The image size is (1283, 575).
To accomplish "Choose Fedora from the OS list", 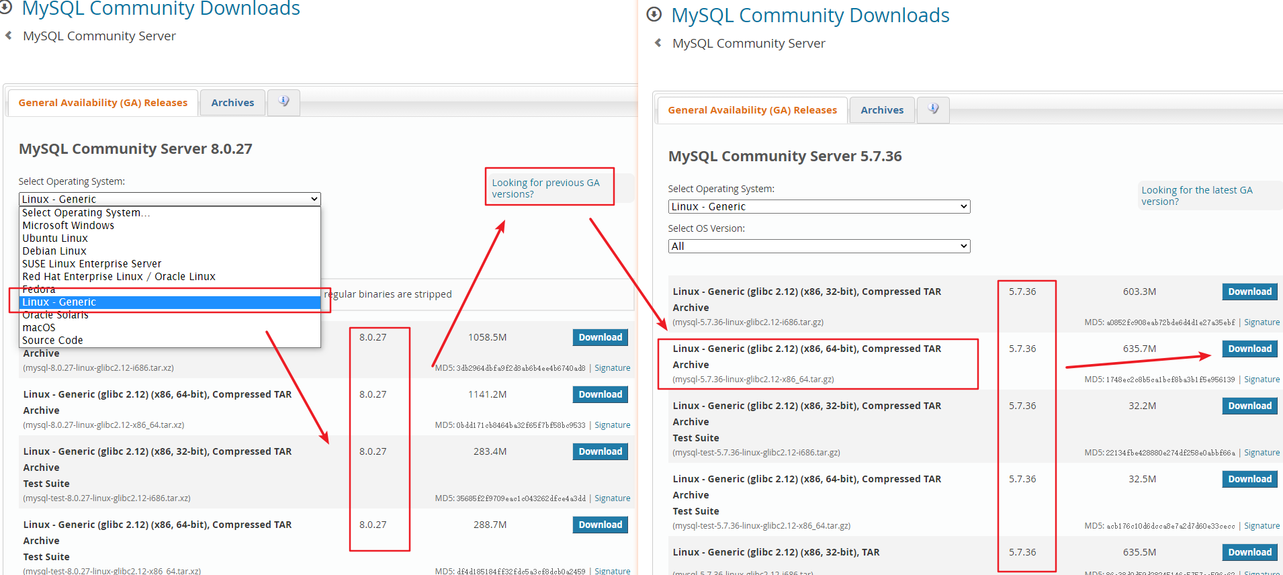I will click(170, 290).
